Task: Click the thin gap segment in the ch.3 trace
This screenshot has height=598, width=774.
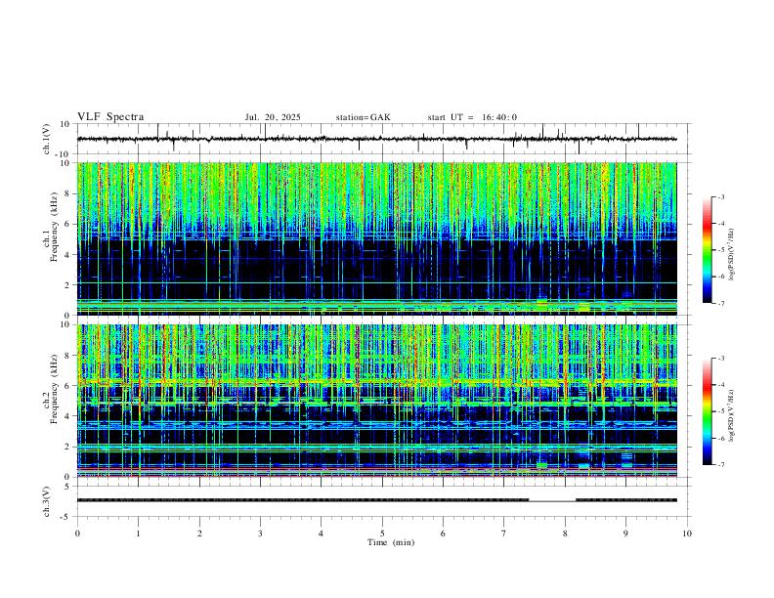Action: 552,501
